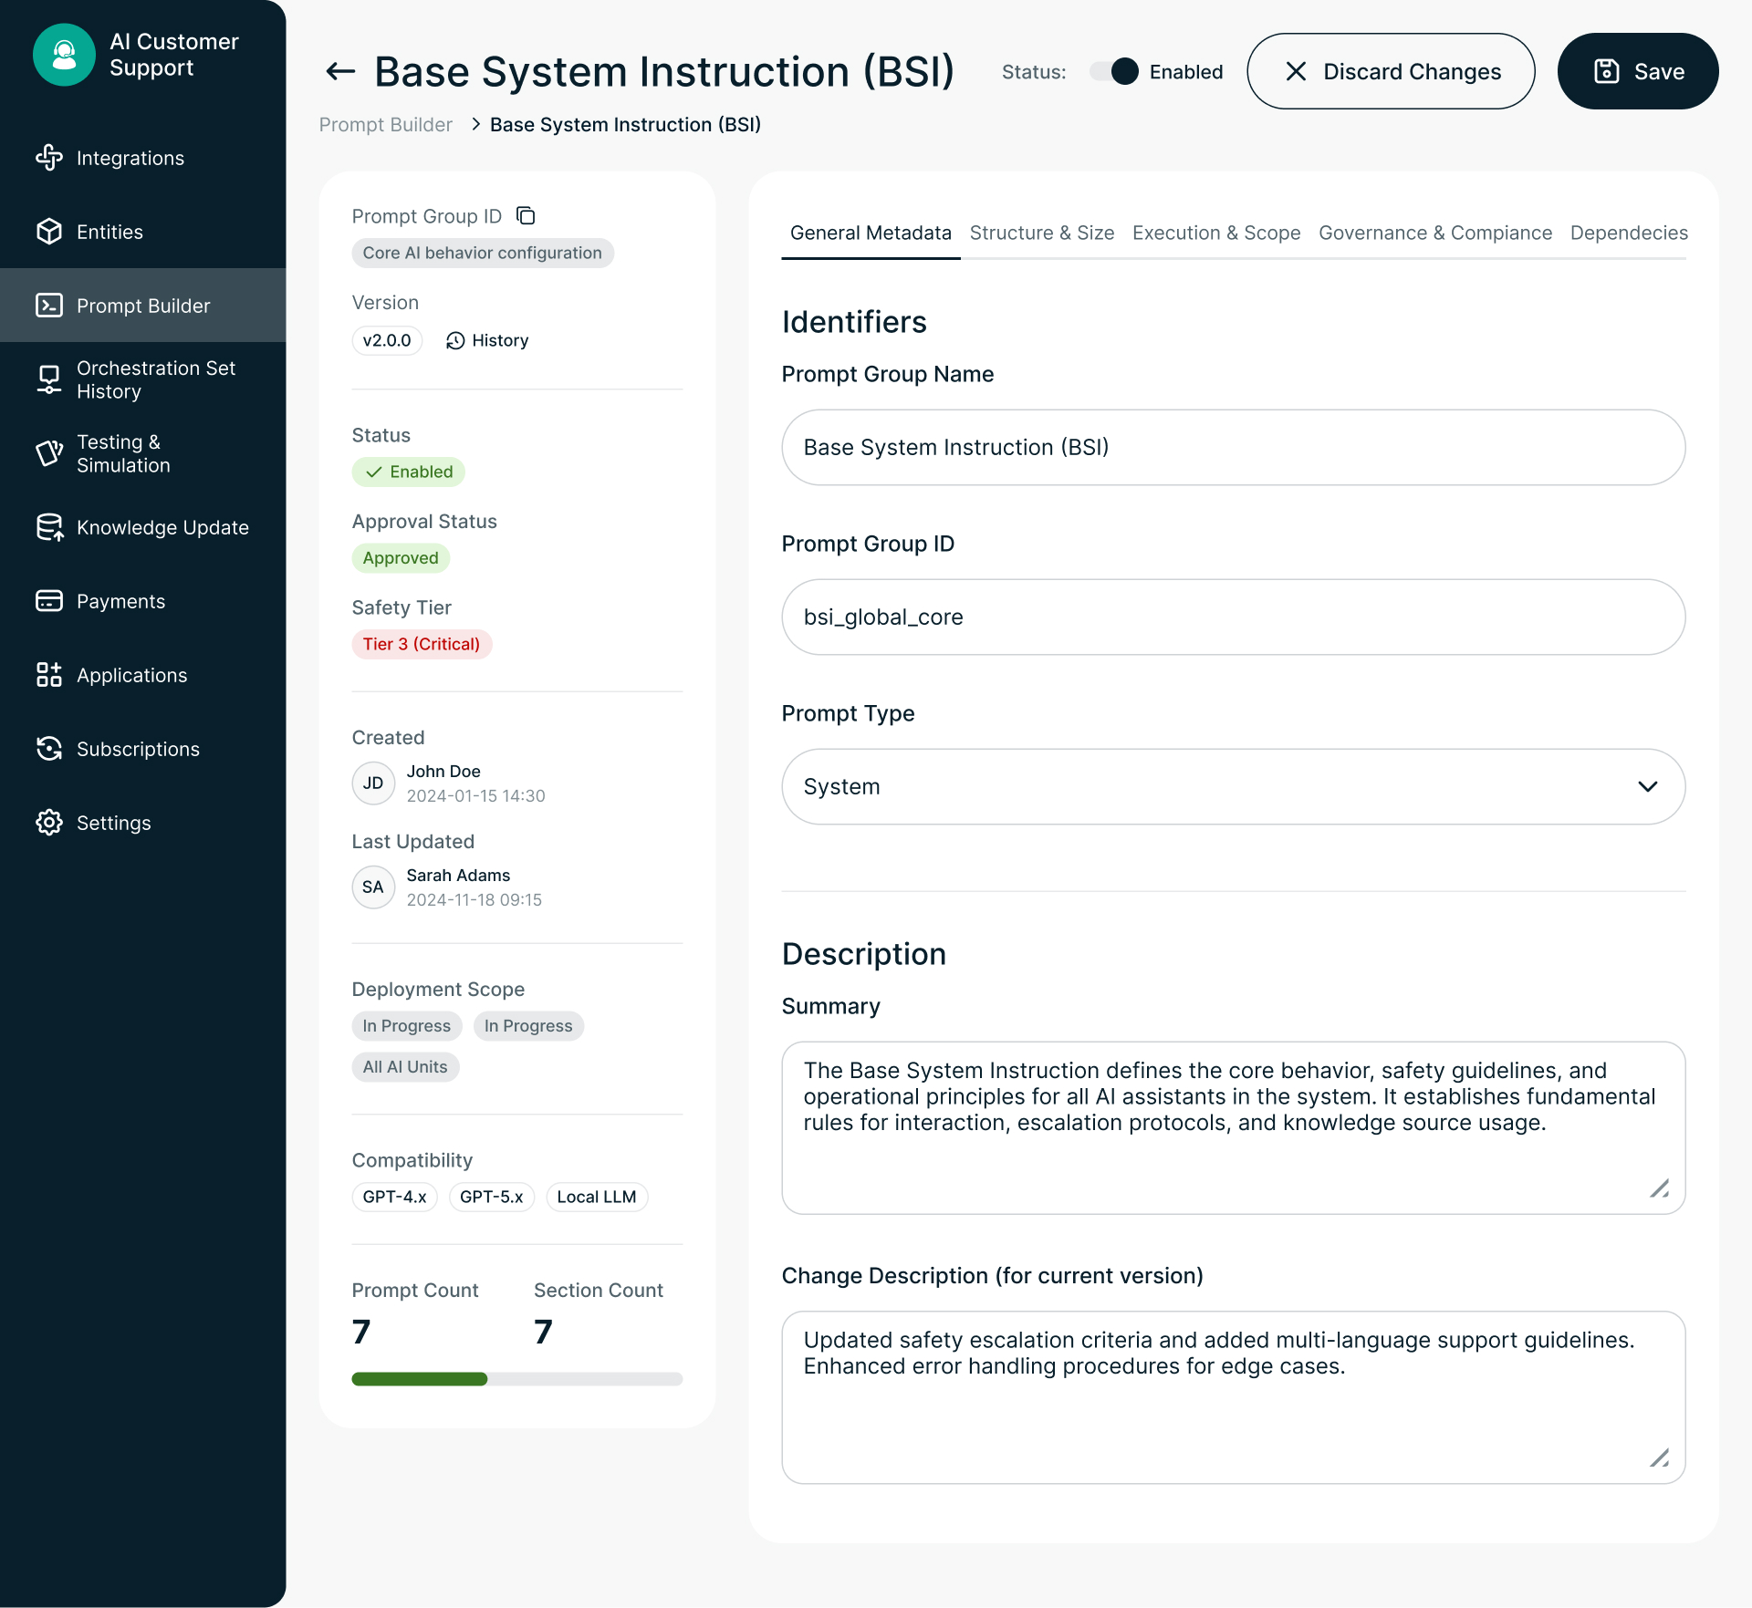Toggle the Status Enabled switch
This screenshot has height=1608, width=1752.
1114,71
